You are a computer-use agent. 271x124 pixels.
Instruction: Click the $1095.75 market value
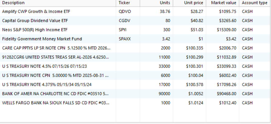[x=228, y=12]
